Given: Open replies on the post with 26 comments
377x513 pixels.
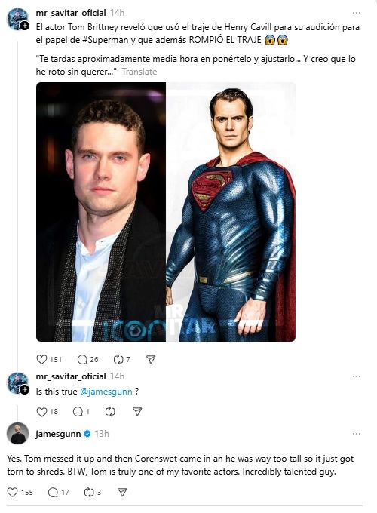Looking at the screenshot, I should [x=82, y=360].
